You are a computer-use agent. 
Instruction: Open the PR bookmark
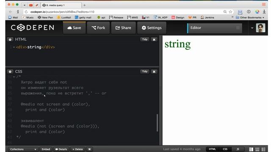click(192, 17)
